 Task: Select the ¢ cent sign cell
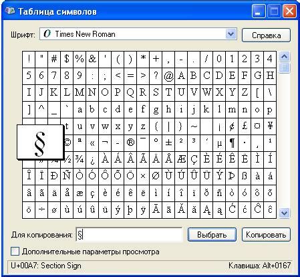tap(232, 126)
